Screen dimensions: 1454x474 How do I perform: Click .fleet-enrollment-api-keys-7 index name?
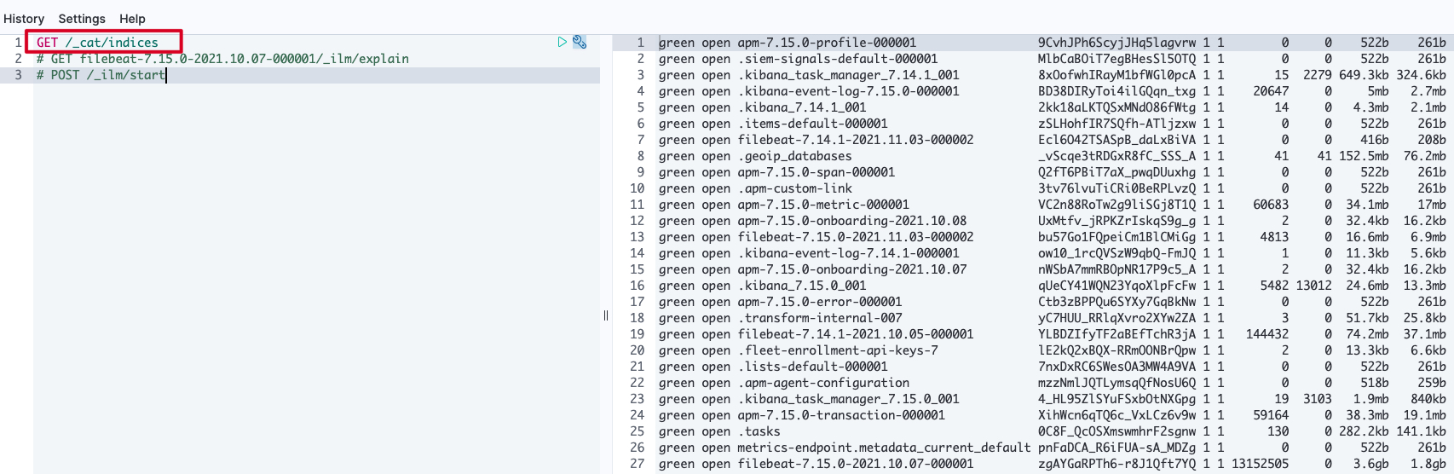[x=838, y=350]
